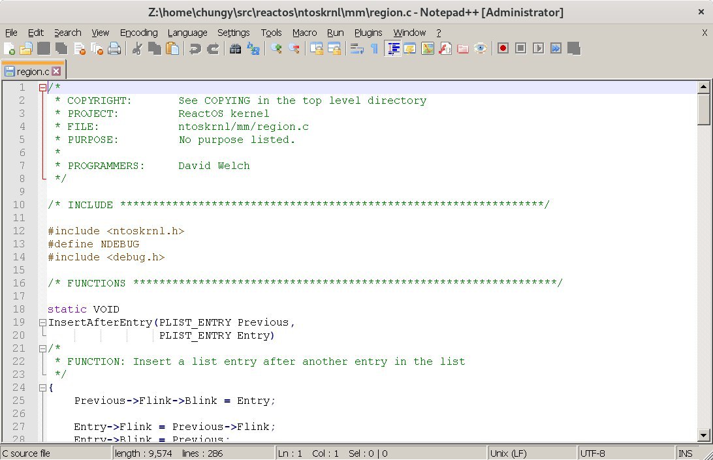The image size is (713, 460).
Task: Open the Encoding menu
Action: point(138,33)
